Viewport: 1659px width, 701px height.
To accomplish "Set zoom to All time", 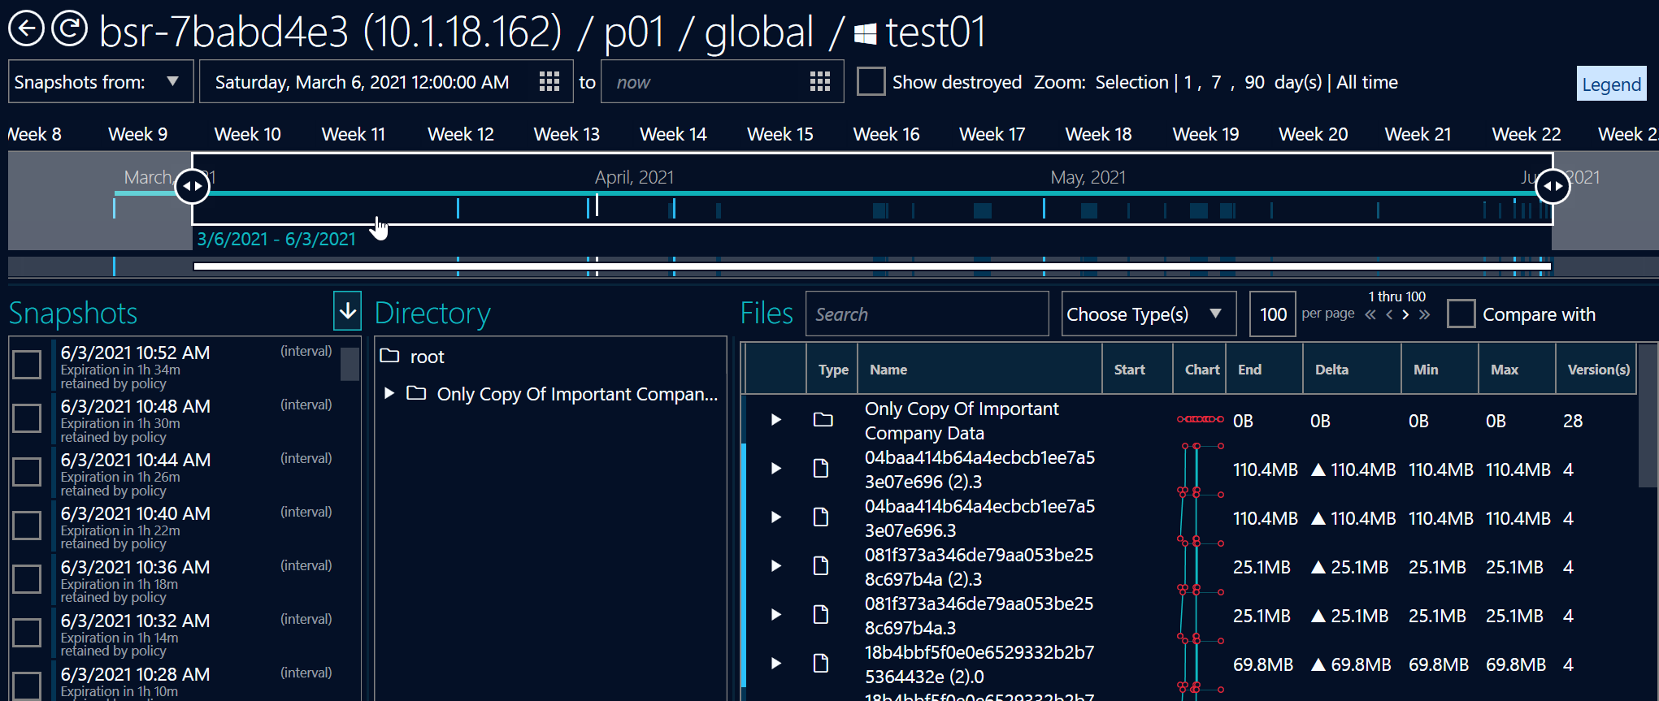I will [x=1367, y=82].
